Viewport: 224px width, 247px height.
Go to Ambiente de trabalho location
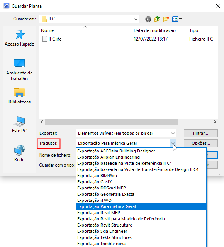(19, 70)
